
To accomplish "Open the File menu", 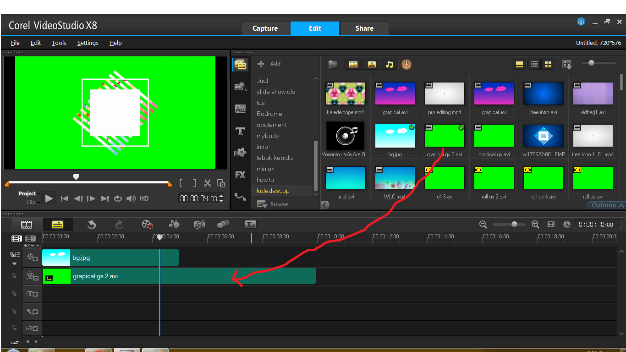I will (15, 43).
